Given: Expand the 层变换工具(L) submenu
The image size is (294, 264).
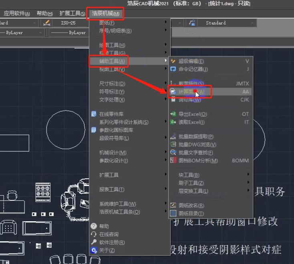Looking at the screenshot, I should (x=211, y=191).
